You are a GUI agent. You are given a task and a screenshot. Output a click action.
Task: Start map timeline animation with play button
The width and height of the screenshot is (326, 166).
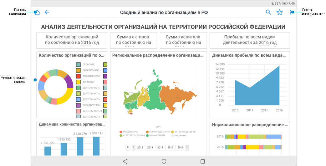128,147
